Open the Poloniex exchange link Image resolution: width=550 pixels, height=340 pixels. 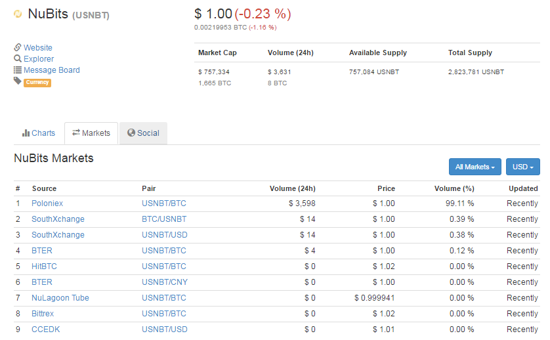pos(47,203)
